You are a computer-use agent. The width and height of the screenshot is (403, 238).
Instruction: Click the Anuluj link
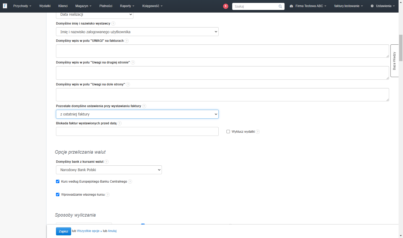(112, 231)
